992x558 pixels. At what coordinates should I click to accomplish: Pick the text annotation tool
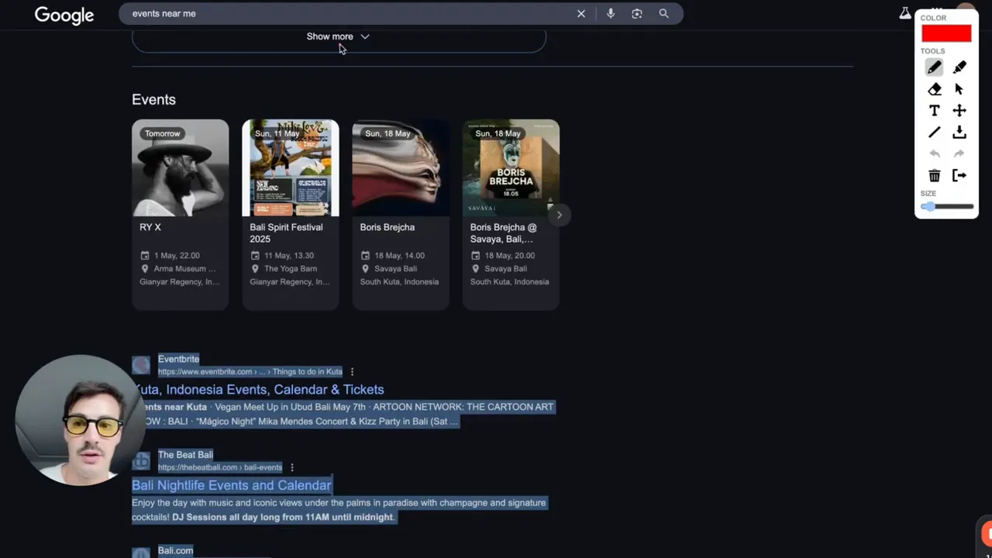point(935,111)
